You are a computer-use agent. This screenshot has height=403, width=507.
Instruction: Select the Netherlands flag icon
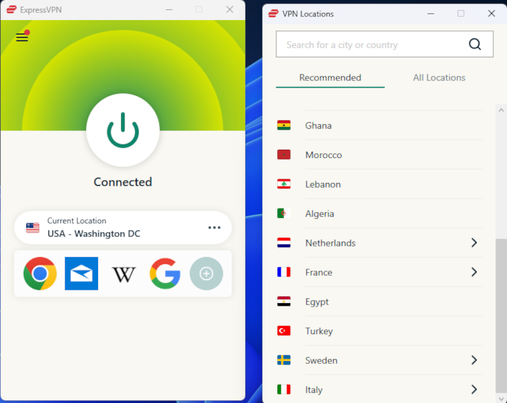tap(284, 243)
